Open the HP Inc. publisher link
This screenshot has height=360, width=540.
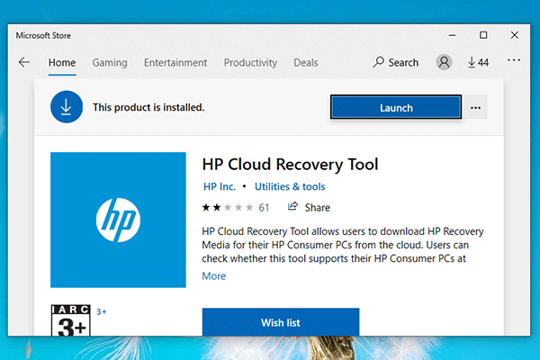pos(220,186)
